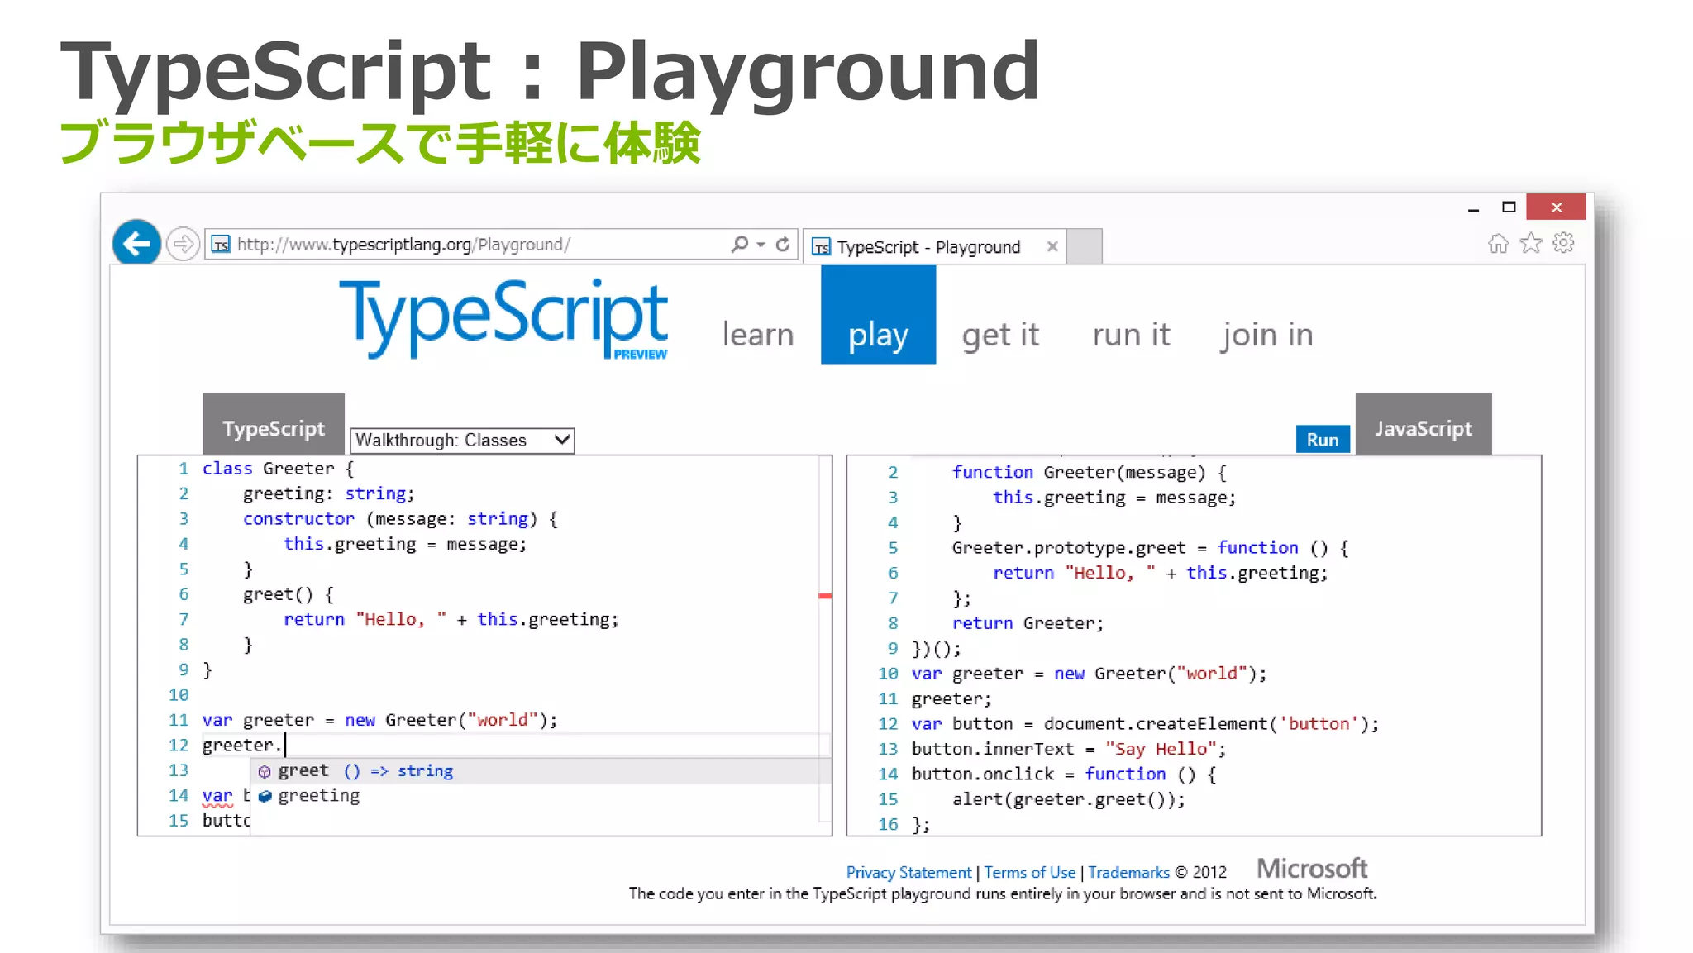Image resolution: width=1693 pixels, height=953 pixels.
Task: Click the browser back arrow button
Action: (x=136, y=243)
